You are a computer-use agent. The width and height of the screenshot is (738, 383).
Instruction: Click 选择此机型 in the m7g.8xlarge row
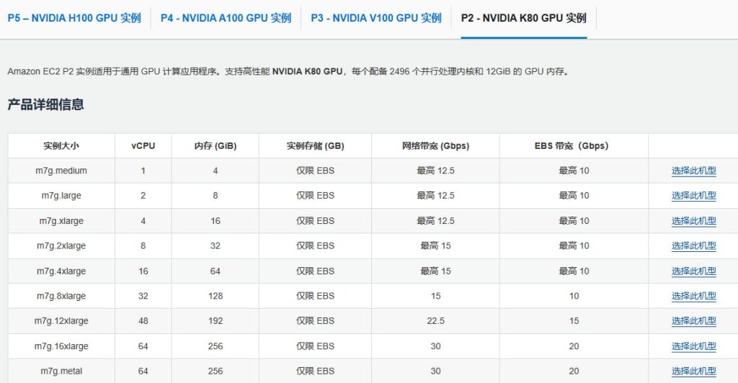694,296
